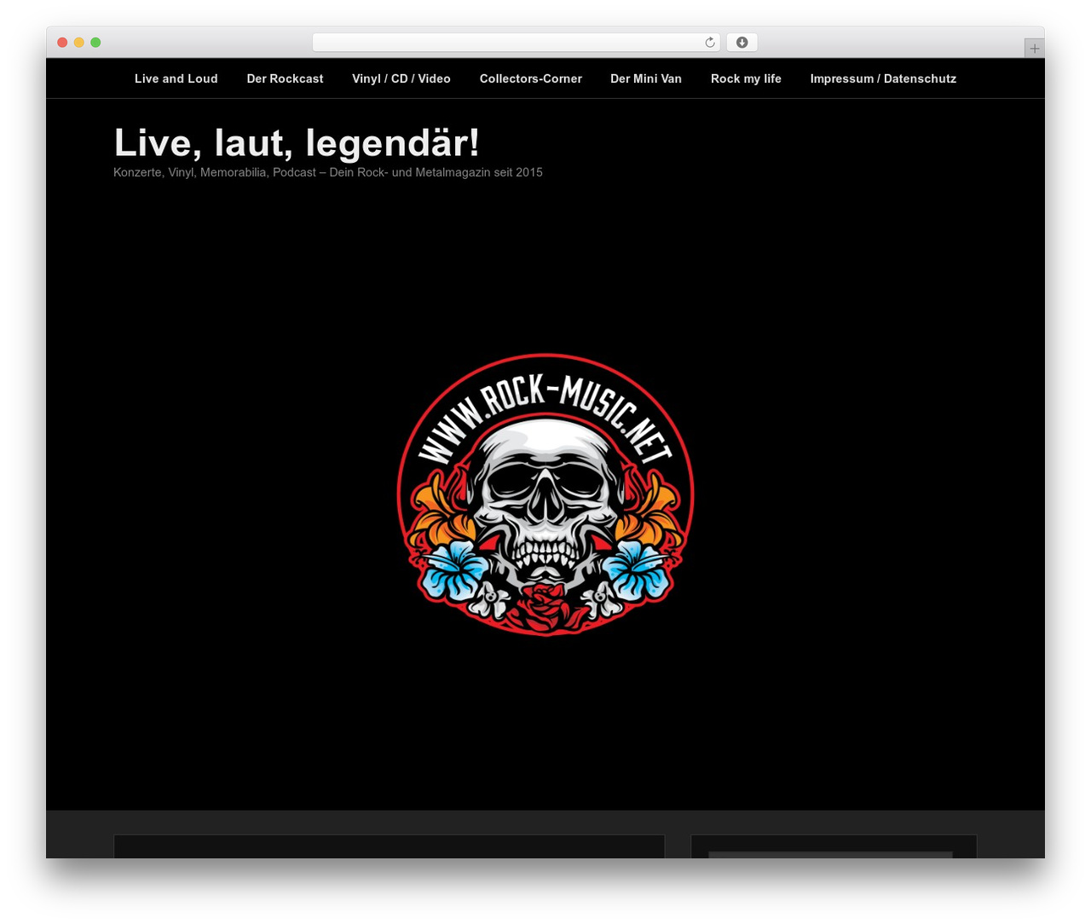Open Vinyl / CD / Video page

tap(401, 78)
